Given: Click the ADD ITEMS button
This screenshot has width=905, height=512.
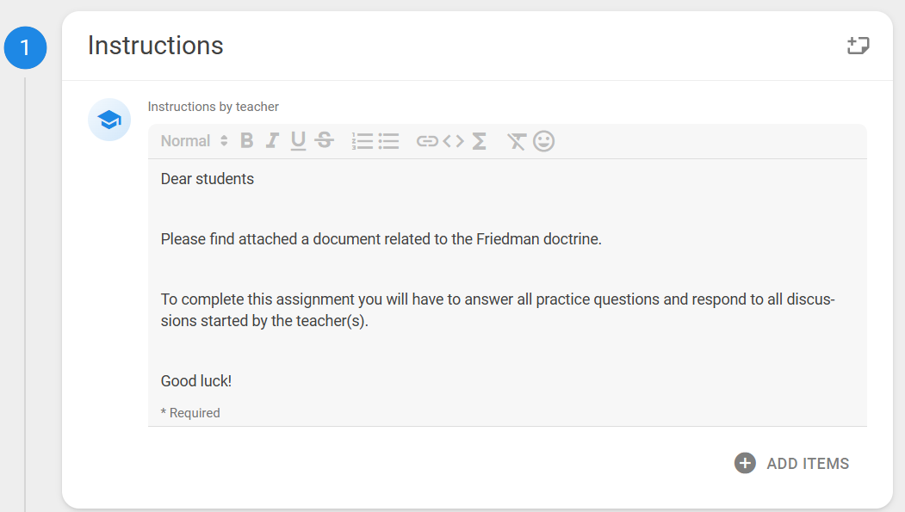Looking at the screenshot, I should 792,463.
